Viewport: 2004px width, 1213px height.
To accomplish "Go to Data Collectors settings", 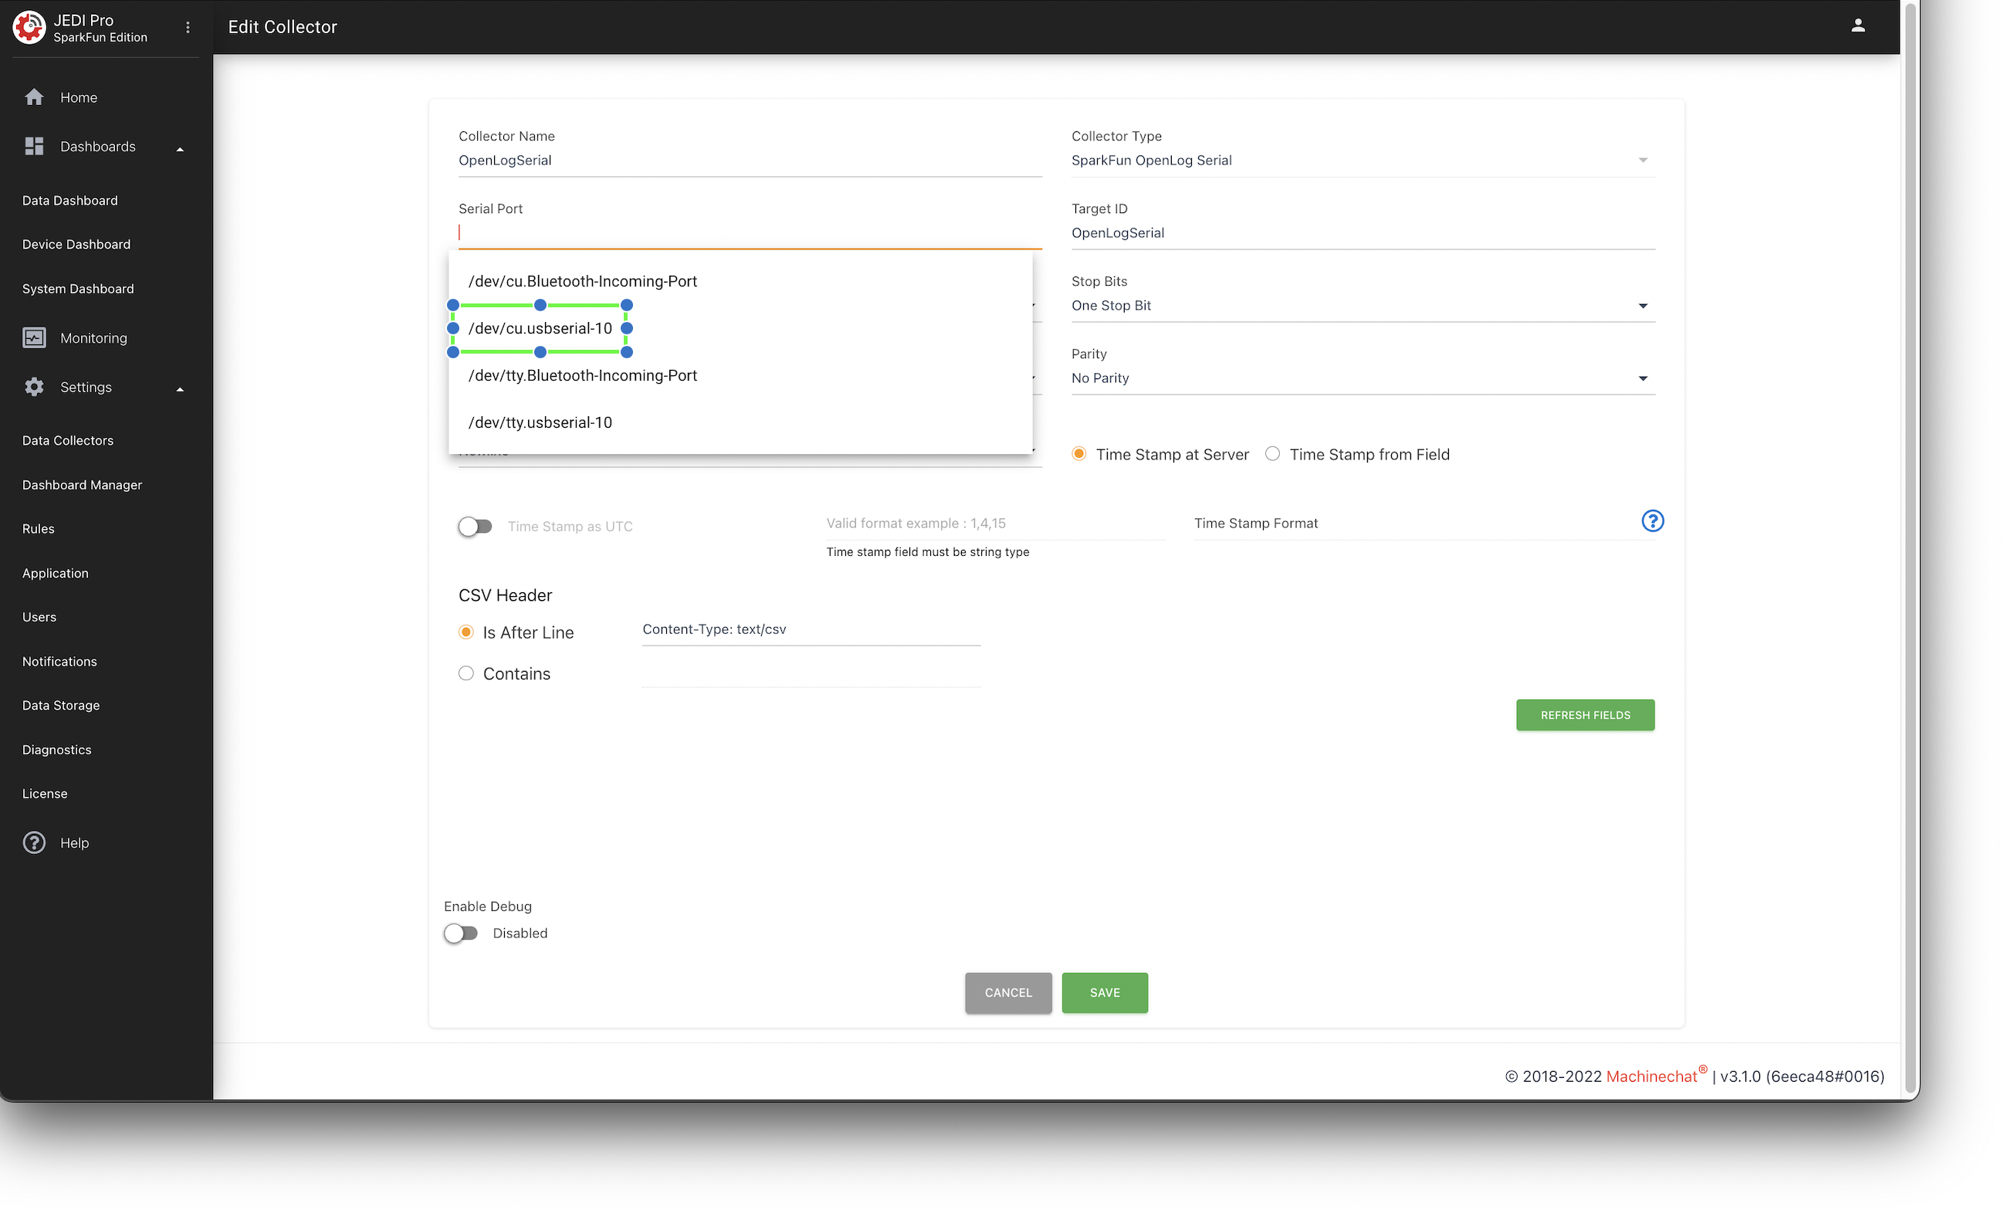I will [x=67, y=441].
